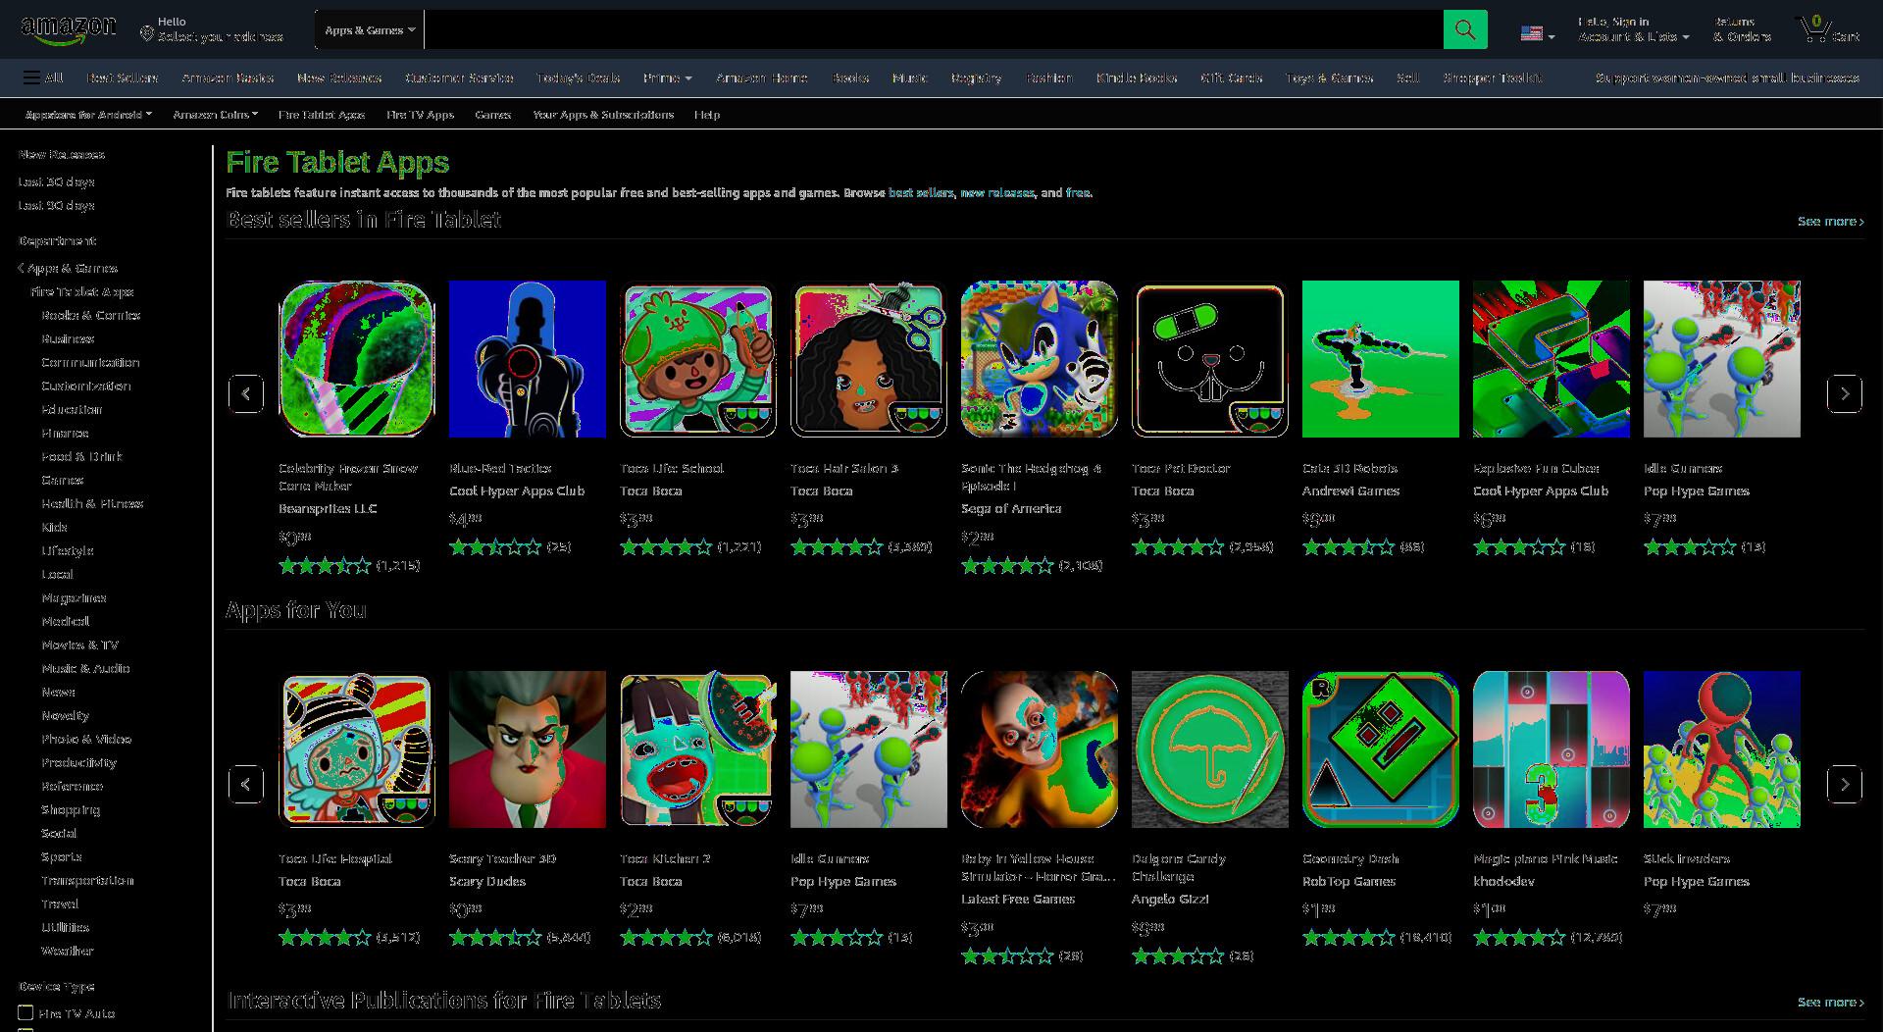Viewport: 1883px width, 1032px height.
Task: Open Cats 3D Robots app icon
Action: pyautogui.click(x=1380, y=359)
